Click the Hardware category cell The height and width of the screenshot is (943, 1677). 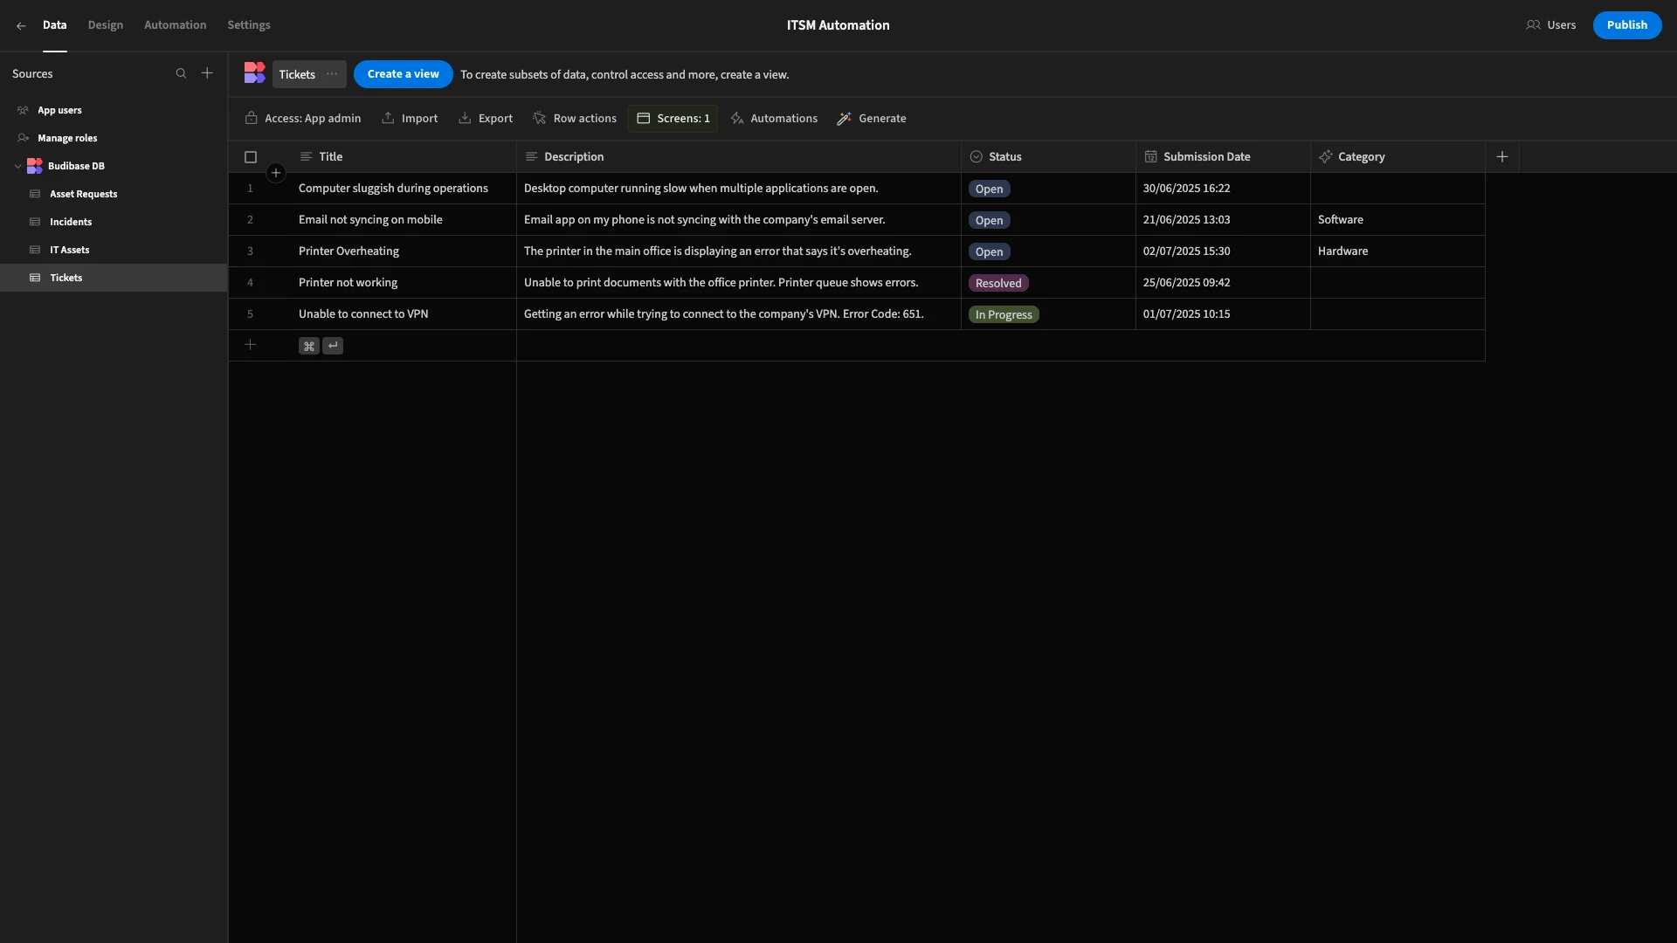pyautogui.click(x=1397, y=251)
